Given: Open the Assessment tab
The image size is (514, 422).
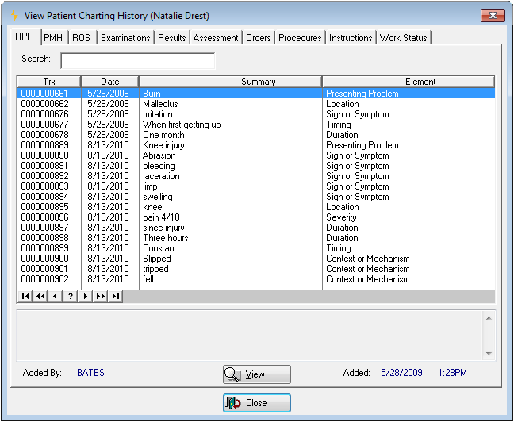Looking at the screenshot, I should tap(216, 38).
